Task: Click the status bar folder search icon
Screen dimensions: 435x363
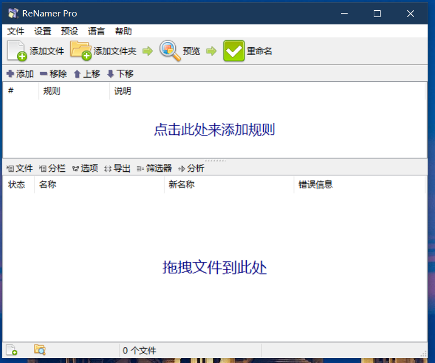Action: point(40,350)
